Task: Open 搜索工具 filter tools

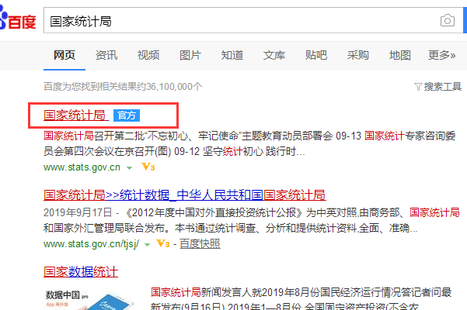Action: pyautogui.click(x=437, y=87)
